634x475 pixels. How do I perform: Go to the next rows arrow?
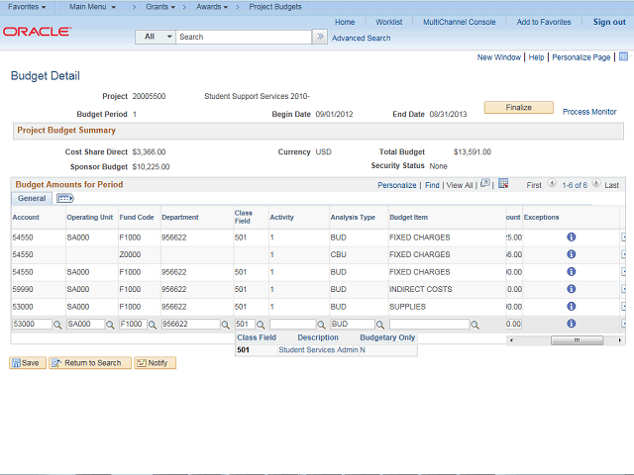(x=596, y=185)
